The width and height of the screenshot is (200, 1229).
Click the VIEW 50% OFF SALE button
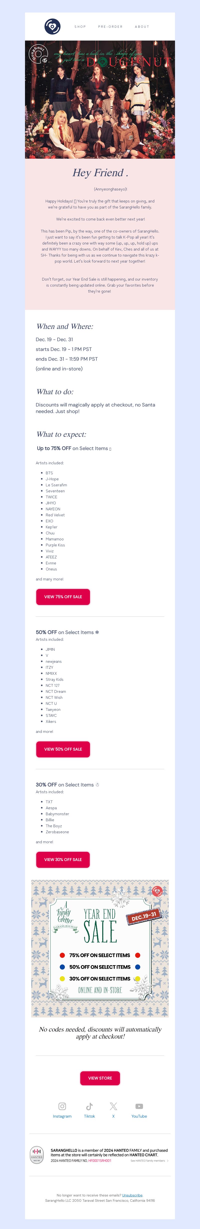pyautogui.click(x=63, y=749)
